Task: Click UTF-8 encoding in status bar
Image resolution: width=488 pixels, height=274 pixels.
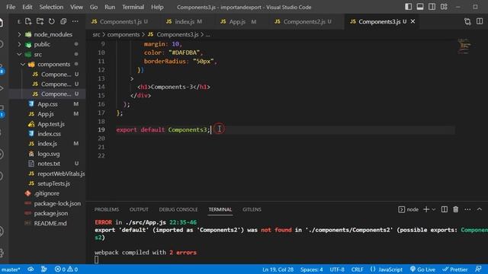Action: (x=337, y=269)
